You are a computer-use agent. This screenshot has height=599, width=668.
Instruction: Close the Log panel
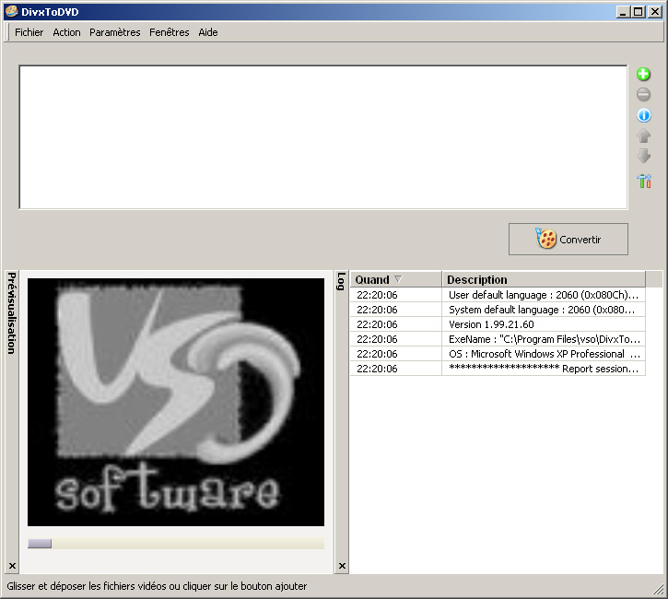342,566
